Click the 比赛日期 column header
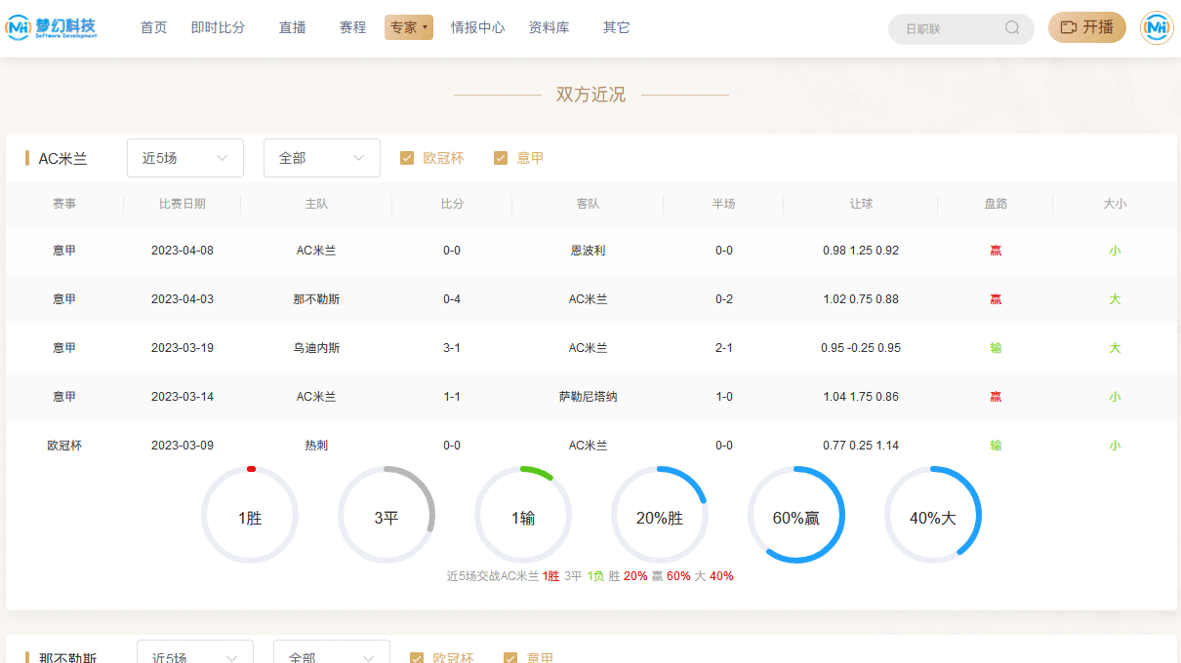 pos(183,204)
